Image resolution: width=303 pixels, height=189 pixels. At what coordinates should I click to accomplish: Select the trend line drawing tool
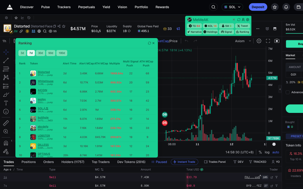(x=6, y=60)
